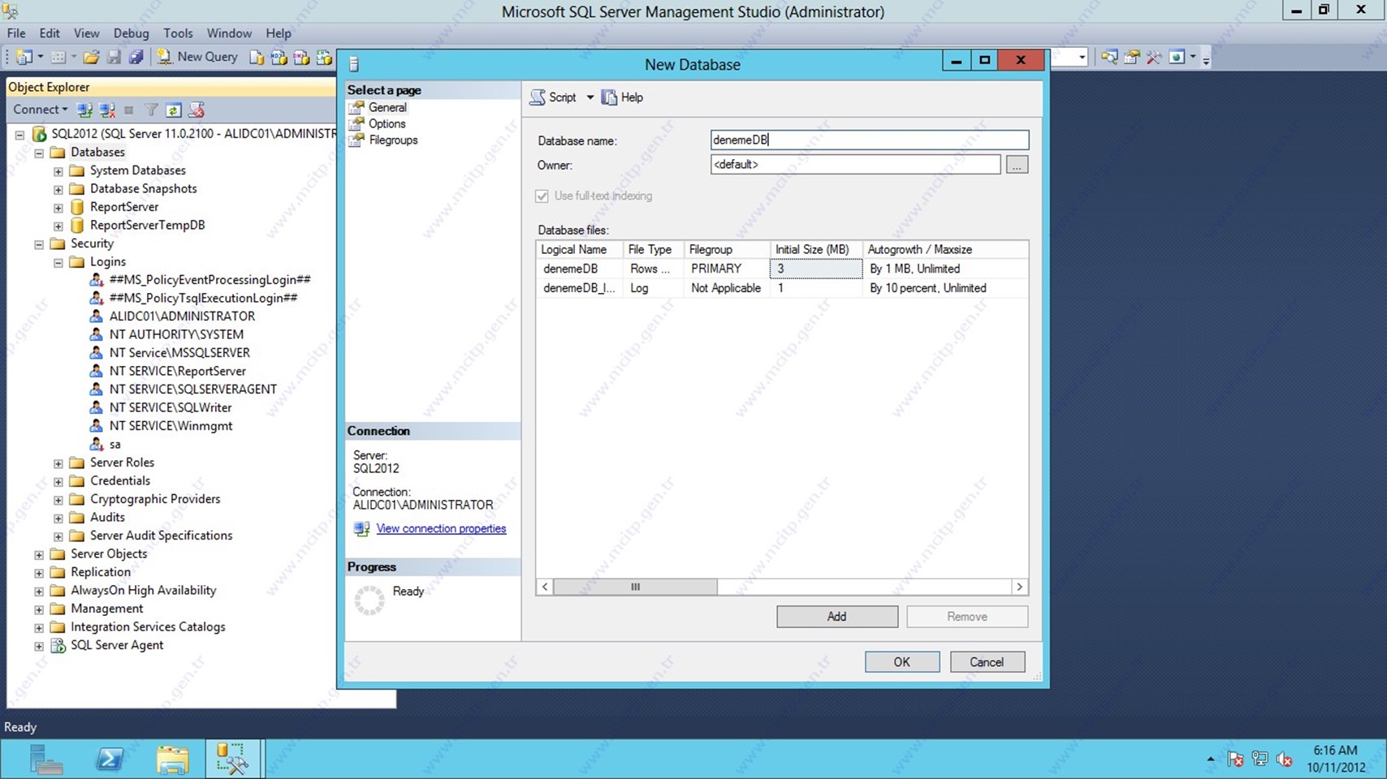Click the Filter funnel icon in Object Explorer
1387x779 pixels.
click(x=151, y=110)
